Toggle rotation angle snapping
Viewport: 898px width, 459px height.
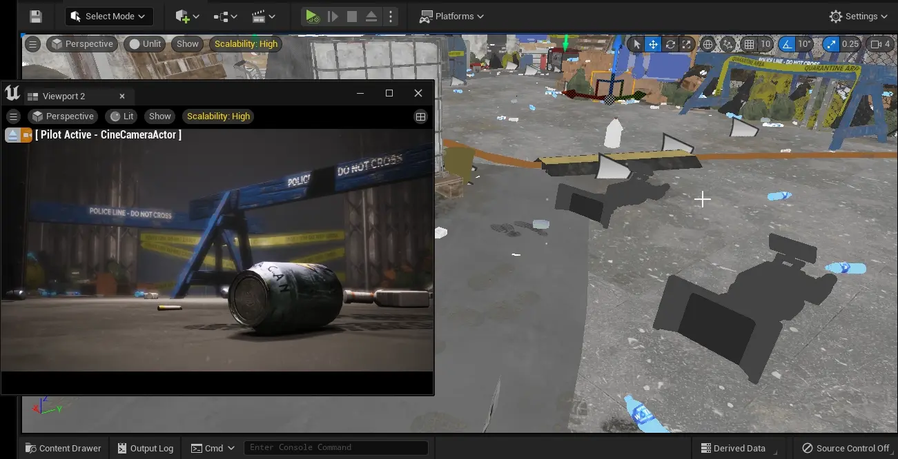click(787, 44)
